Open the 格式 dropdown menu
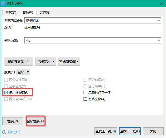This screenshot has height=138, width=166. point(46,62)
